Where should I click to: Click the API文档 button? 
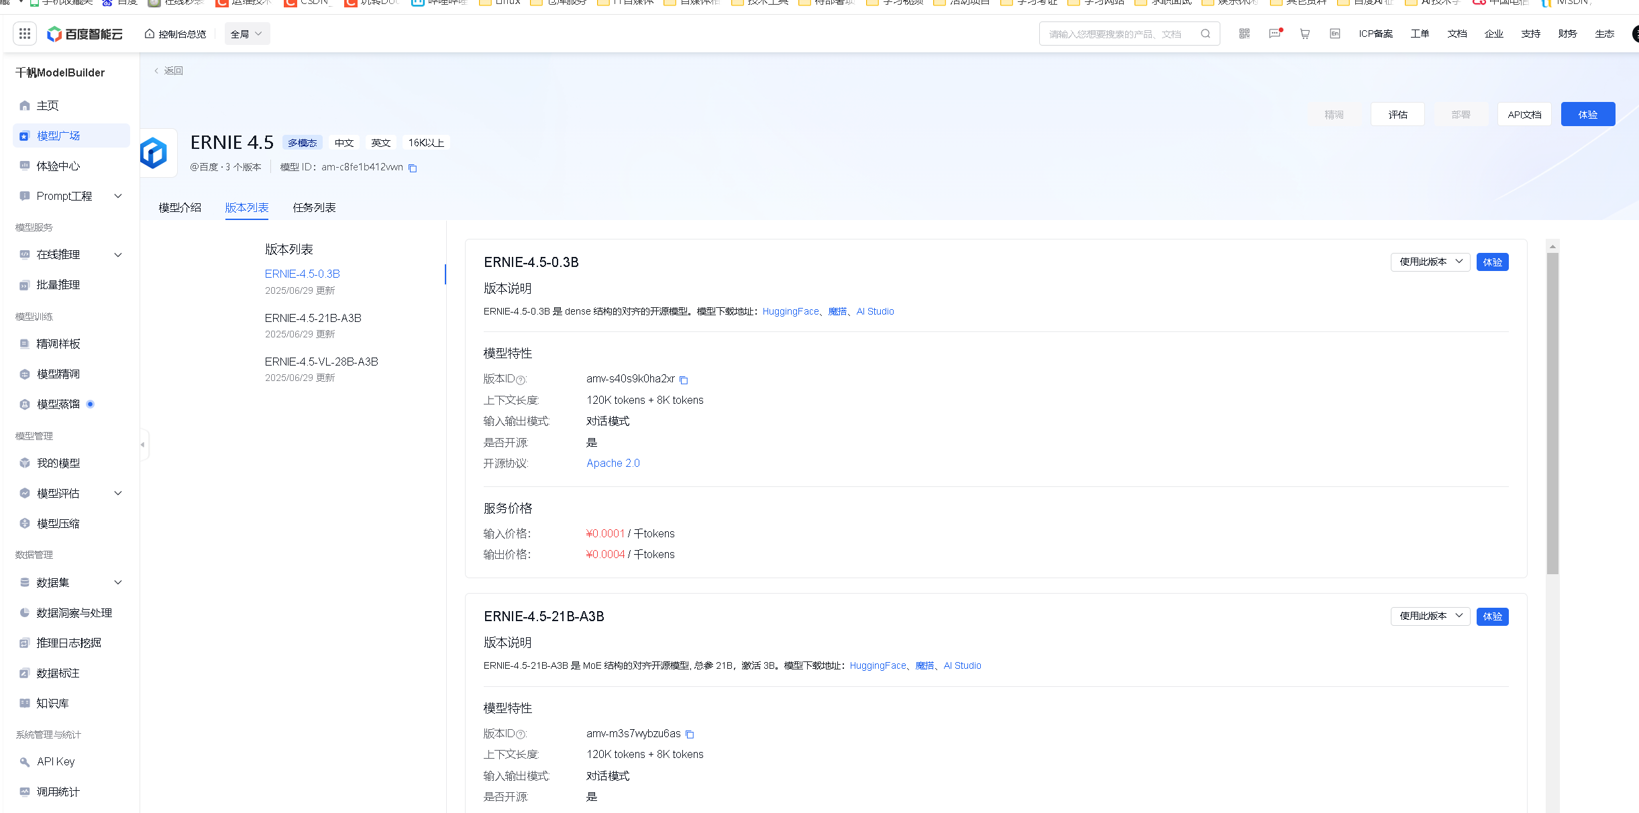pos(1524,114)
